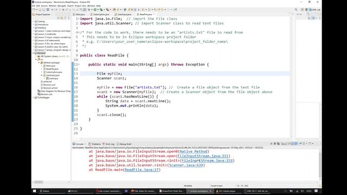The image size is (347, 195).
Task: Click the New file toolbar icon
Action: pyautogui.click(x=34, y=10)
